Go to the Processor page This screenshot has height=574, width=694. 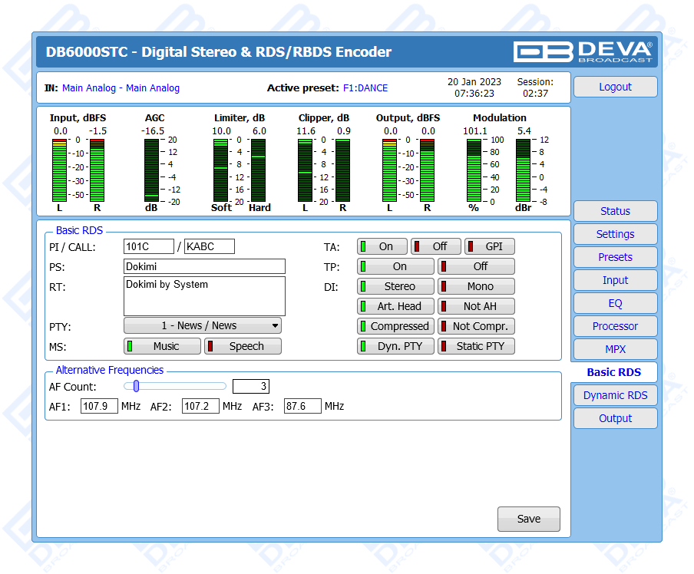(615, 326)
